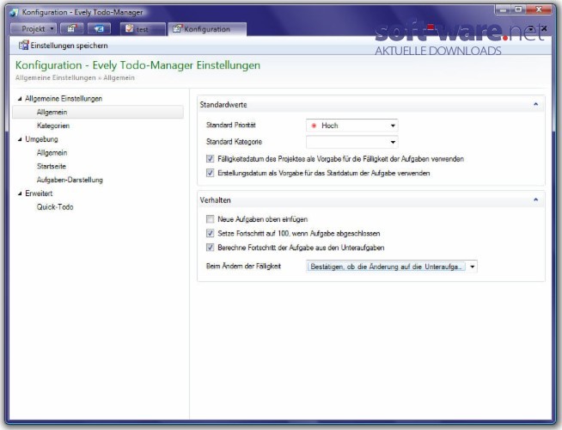
Task: Toggle Erstellungsdatum als Vorgabe checkbox
Action: pyautogui.click(x=210, y=173)
